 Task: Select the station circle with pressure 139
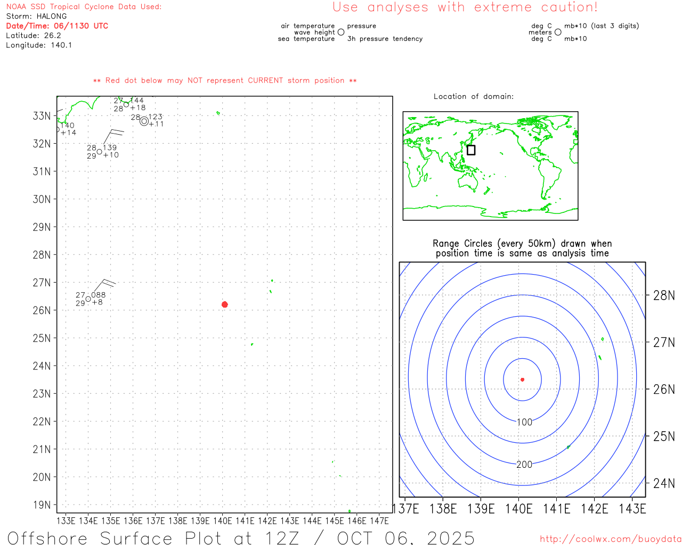(x=100, y=152)
